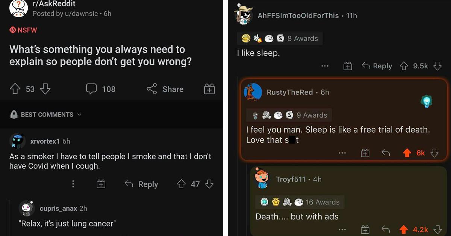This screenshot has height=236, width=451.
Task: Downvote the post with 53 points
Action: click(45, 89)
